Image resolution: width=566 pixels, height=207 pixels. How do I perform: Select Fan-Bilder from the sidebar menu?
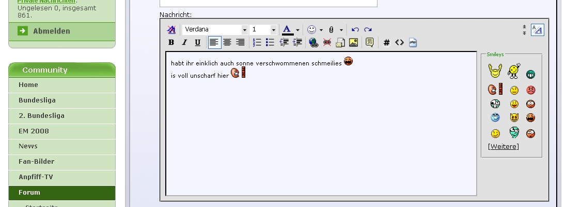[36, 162]
